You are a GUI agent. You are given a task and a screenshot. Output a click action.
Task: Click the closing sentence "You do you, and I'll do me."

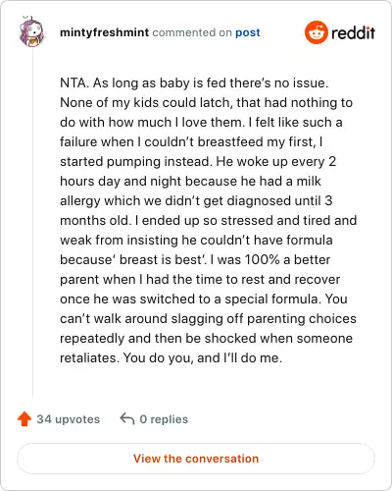point(203,357)
